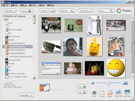Toggle the Hold button for tray

[81, 87]
